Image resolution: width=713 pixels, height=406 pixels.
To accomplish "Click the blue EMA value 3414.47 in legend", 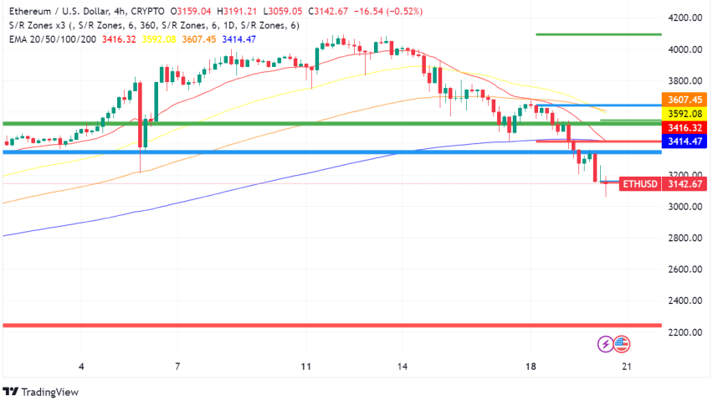I will coord(239,39).
